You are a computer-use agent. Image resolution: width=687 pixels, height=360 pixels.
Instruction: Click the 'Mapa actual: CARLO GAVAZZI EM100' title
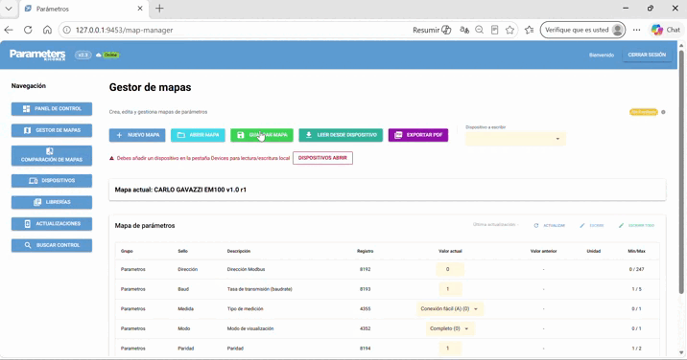tap(180, 190)
